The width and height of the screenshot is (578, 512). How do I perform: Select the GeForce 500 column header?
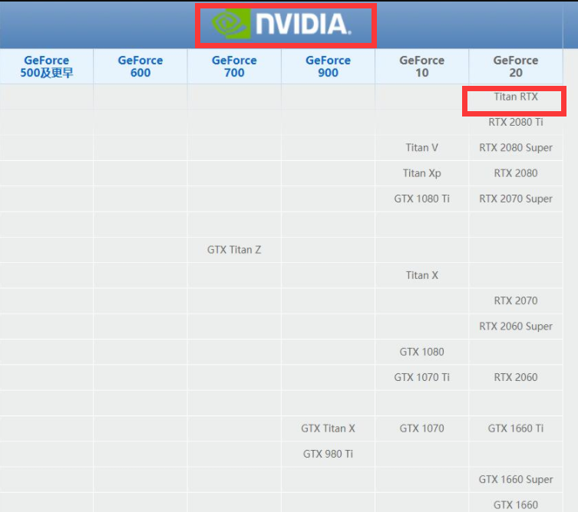pyautogui.click(x=47, y=67)
